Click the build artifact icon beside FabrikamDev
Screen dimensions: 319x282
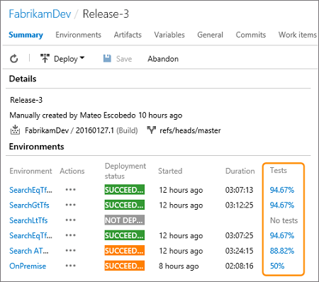pos(15,130)
